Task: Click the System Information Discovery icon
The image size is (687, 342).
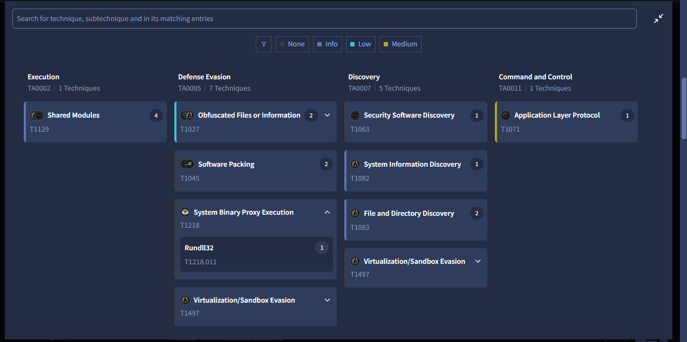Action: (355, 165)
